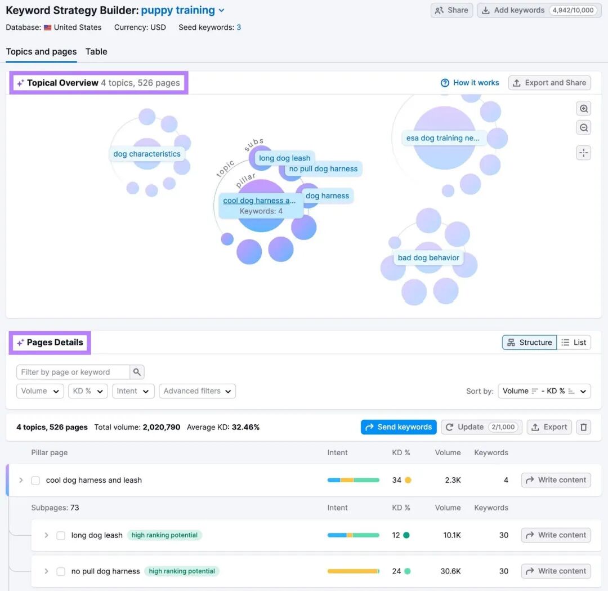Switch to List view
Screen dimensions: 608x591
pyautogui.click(x=574, y=342)
